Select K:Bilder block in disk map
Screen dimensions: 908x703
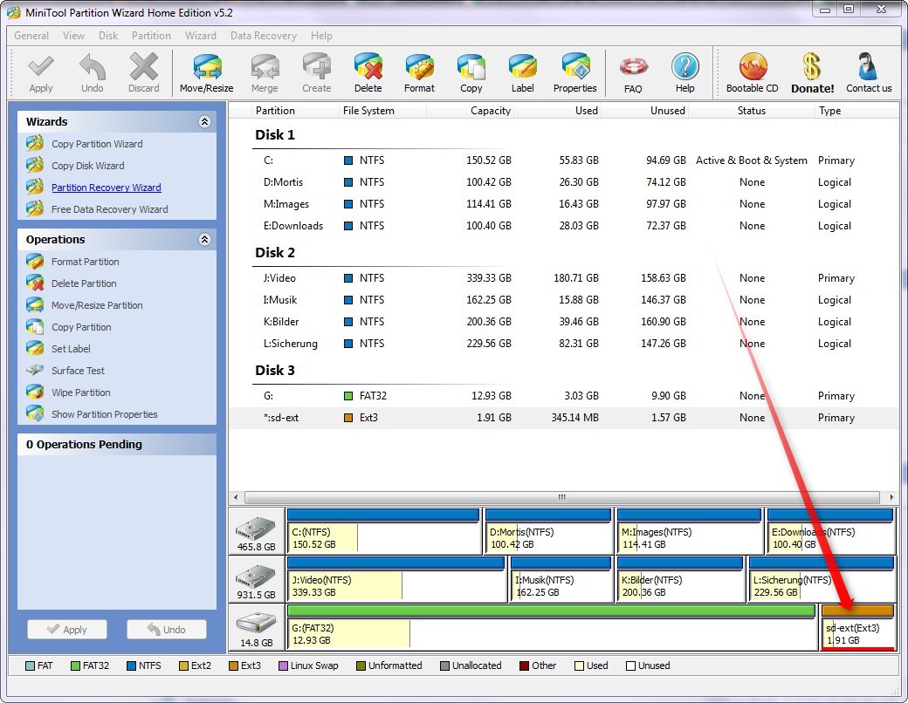pos(680,579)
